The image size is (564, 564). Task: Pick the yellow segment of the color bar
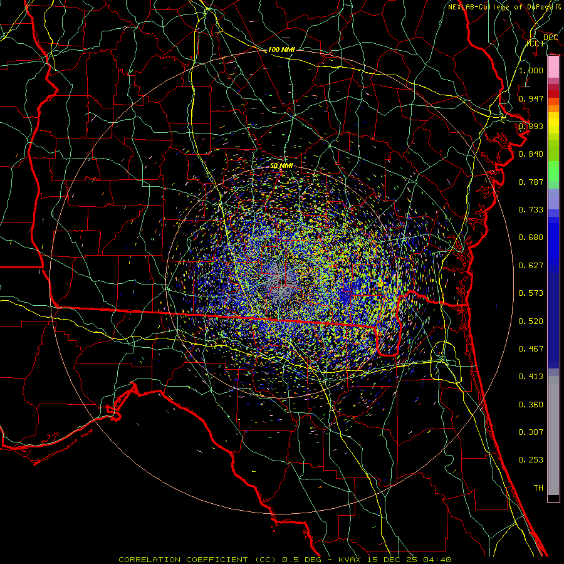coord(553,123)
